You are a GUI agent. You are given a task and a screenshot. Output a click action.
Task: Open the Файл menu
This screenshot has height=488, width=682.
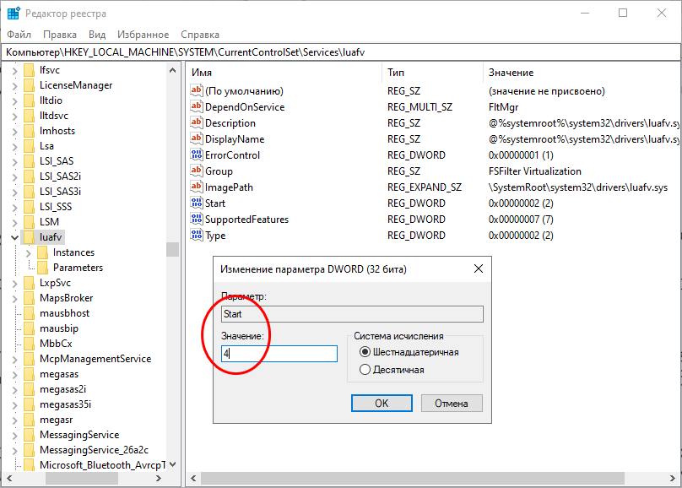pyautogui.click(x=19, y=35)
